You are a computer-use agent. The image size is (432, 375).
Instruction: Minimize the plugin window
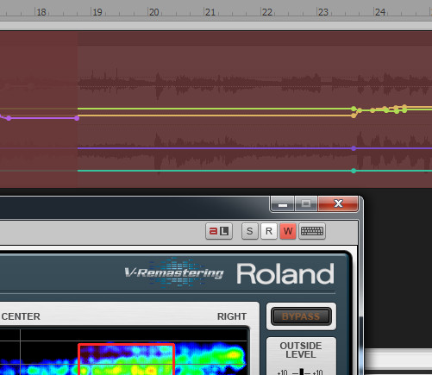tap(282, 203)
